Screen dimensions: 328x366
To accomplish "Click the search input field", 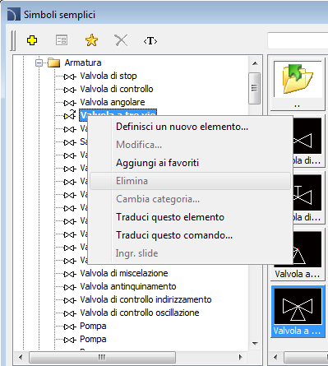I will click(x=298, y=40).
